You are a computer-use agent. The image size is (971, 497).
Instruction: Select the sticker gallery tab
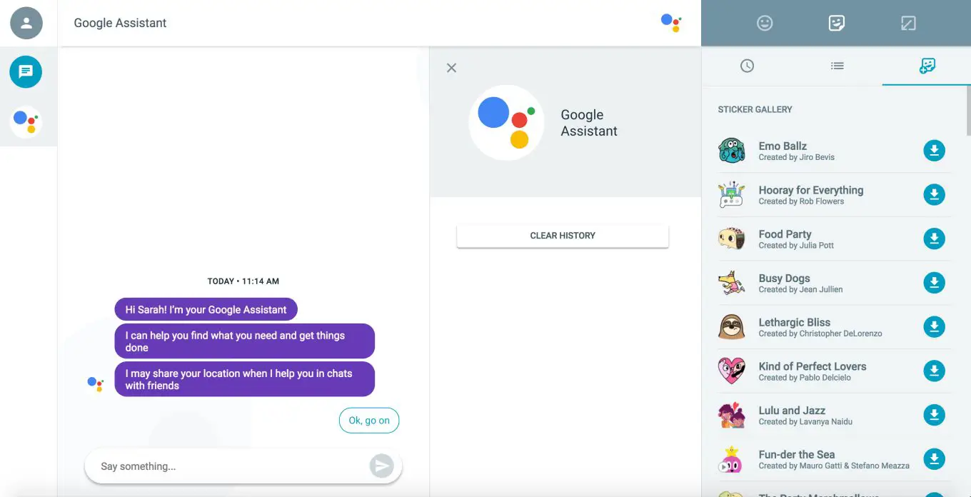[x=927, y=66]
